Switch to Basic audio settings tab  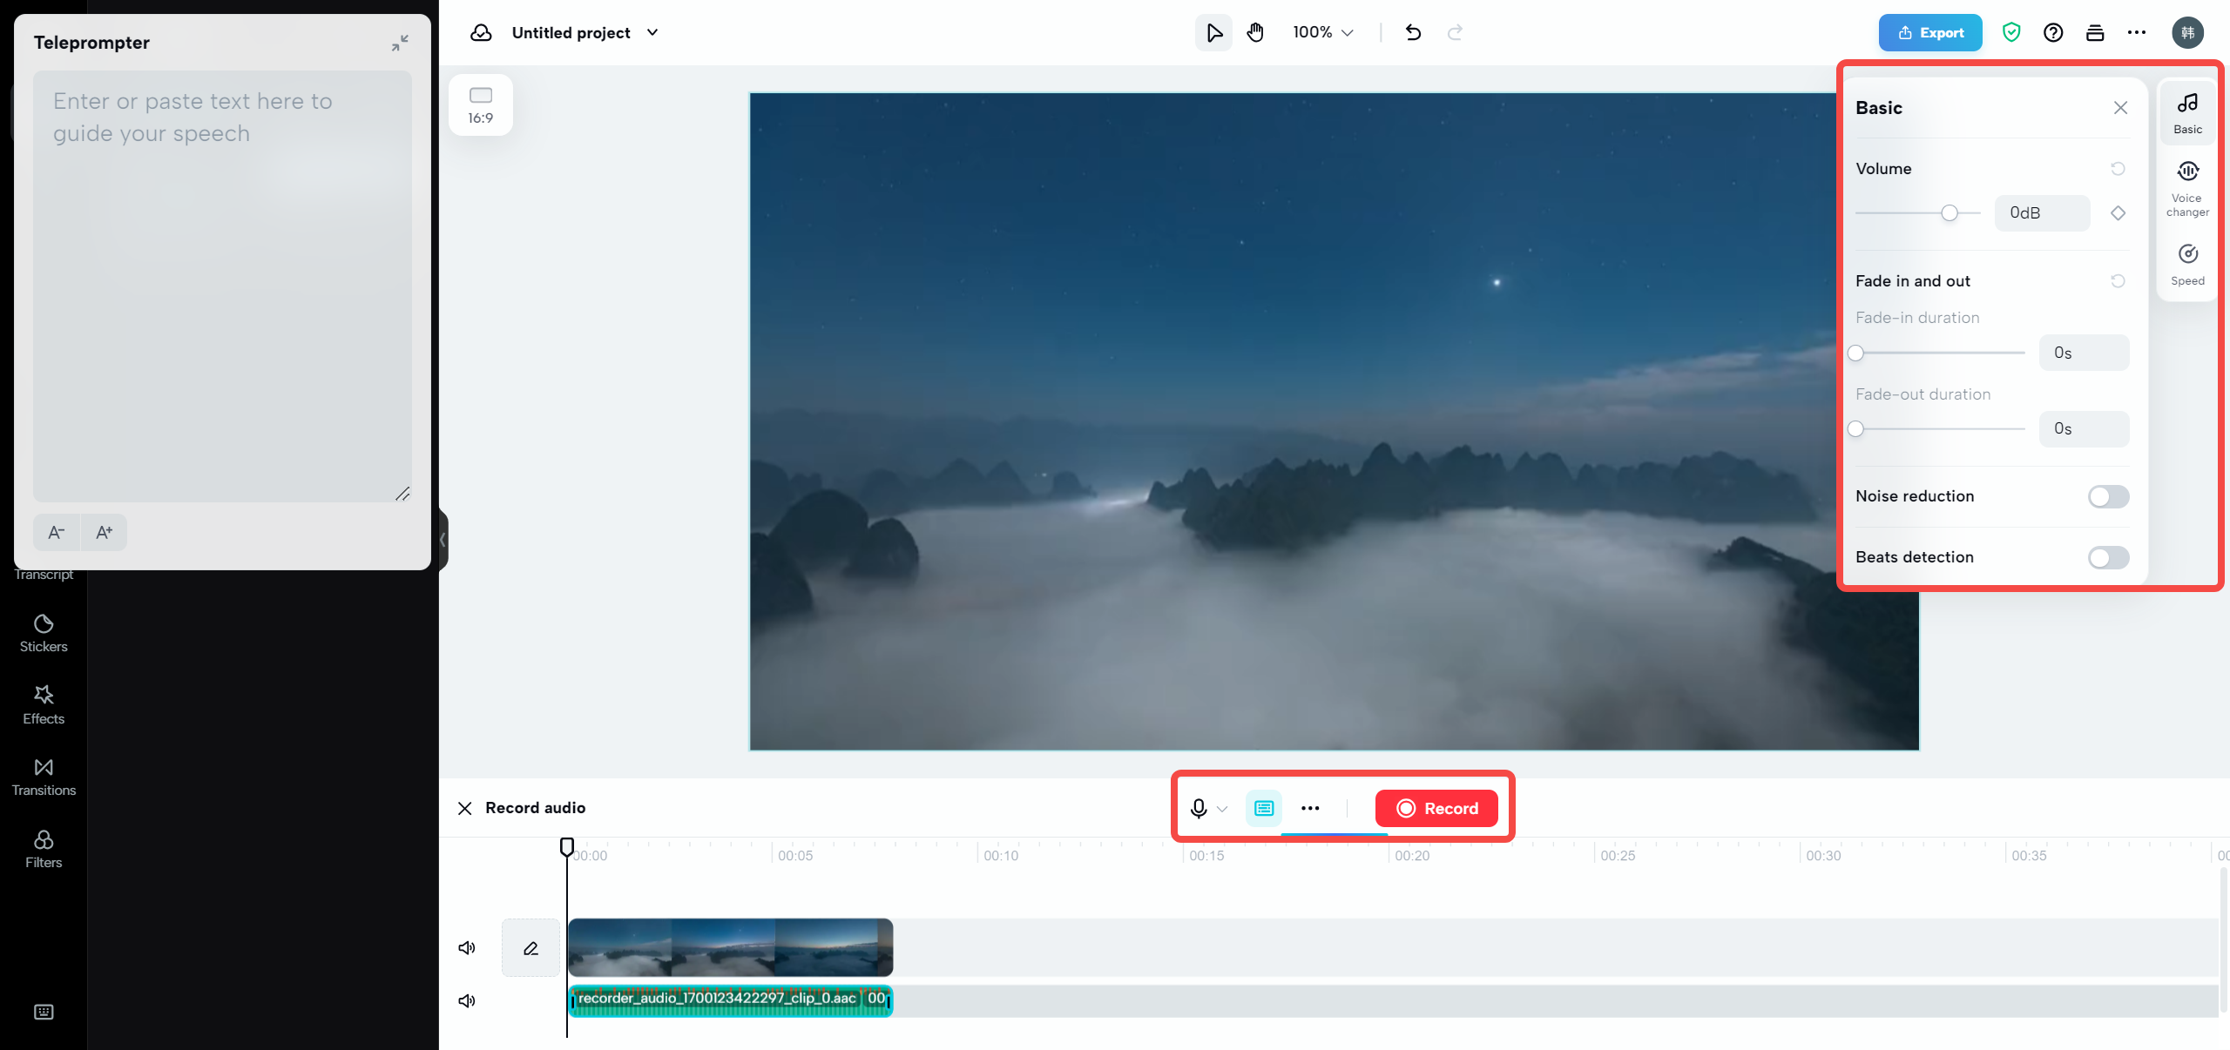[2187, 112]
